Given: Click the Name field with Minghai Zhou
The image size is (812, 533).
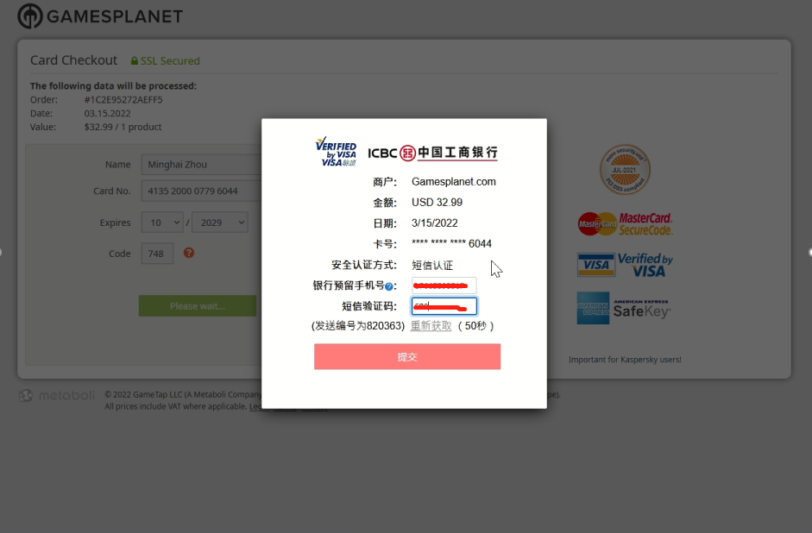Looking at the screenshot, I should pyautogui.click(x=202, y=165).
